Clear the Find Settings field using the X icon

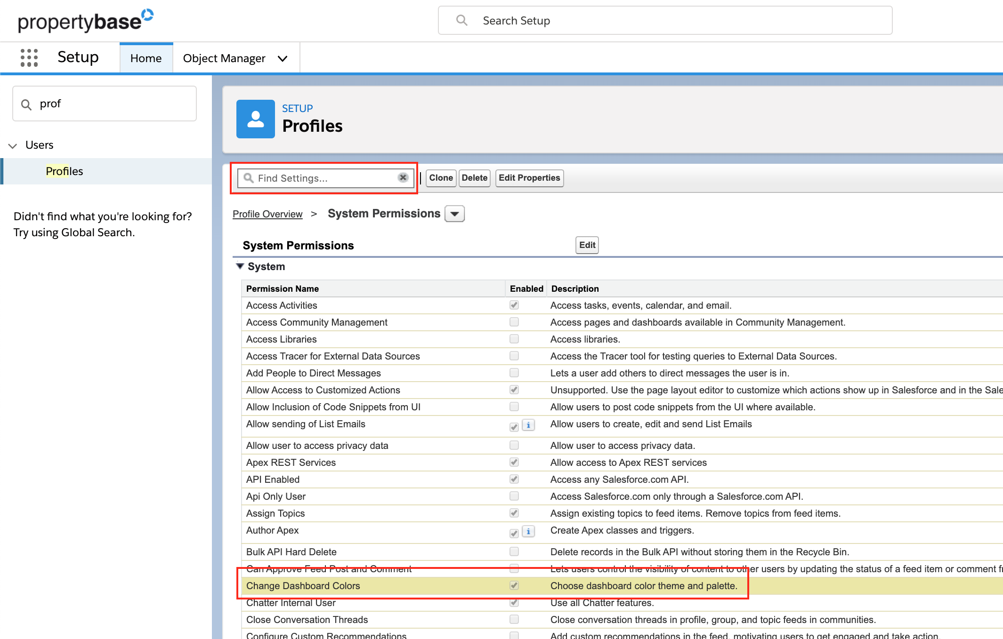tap(403, 177)
